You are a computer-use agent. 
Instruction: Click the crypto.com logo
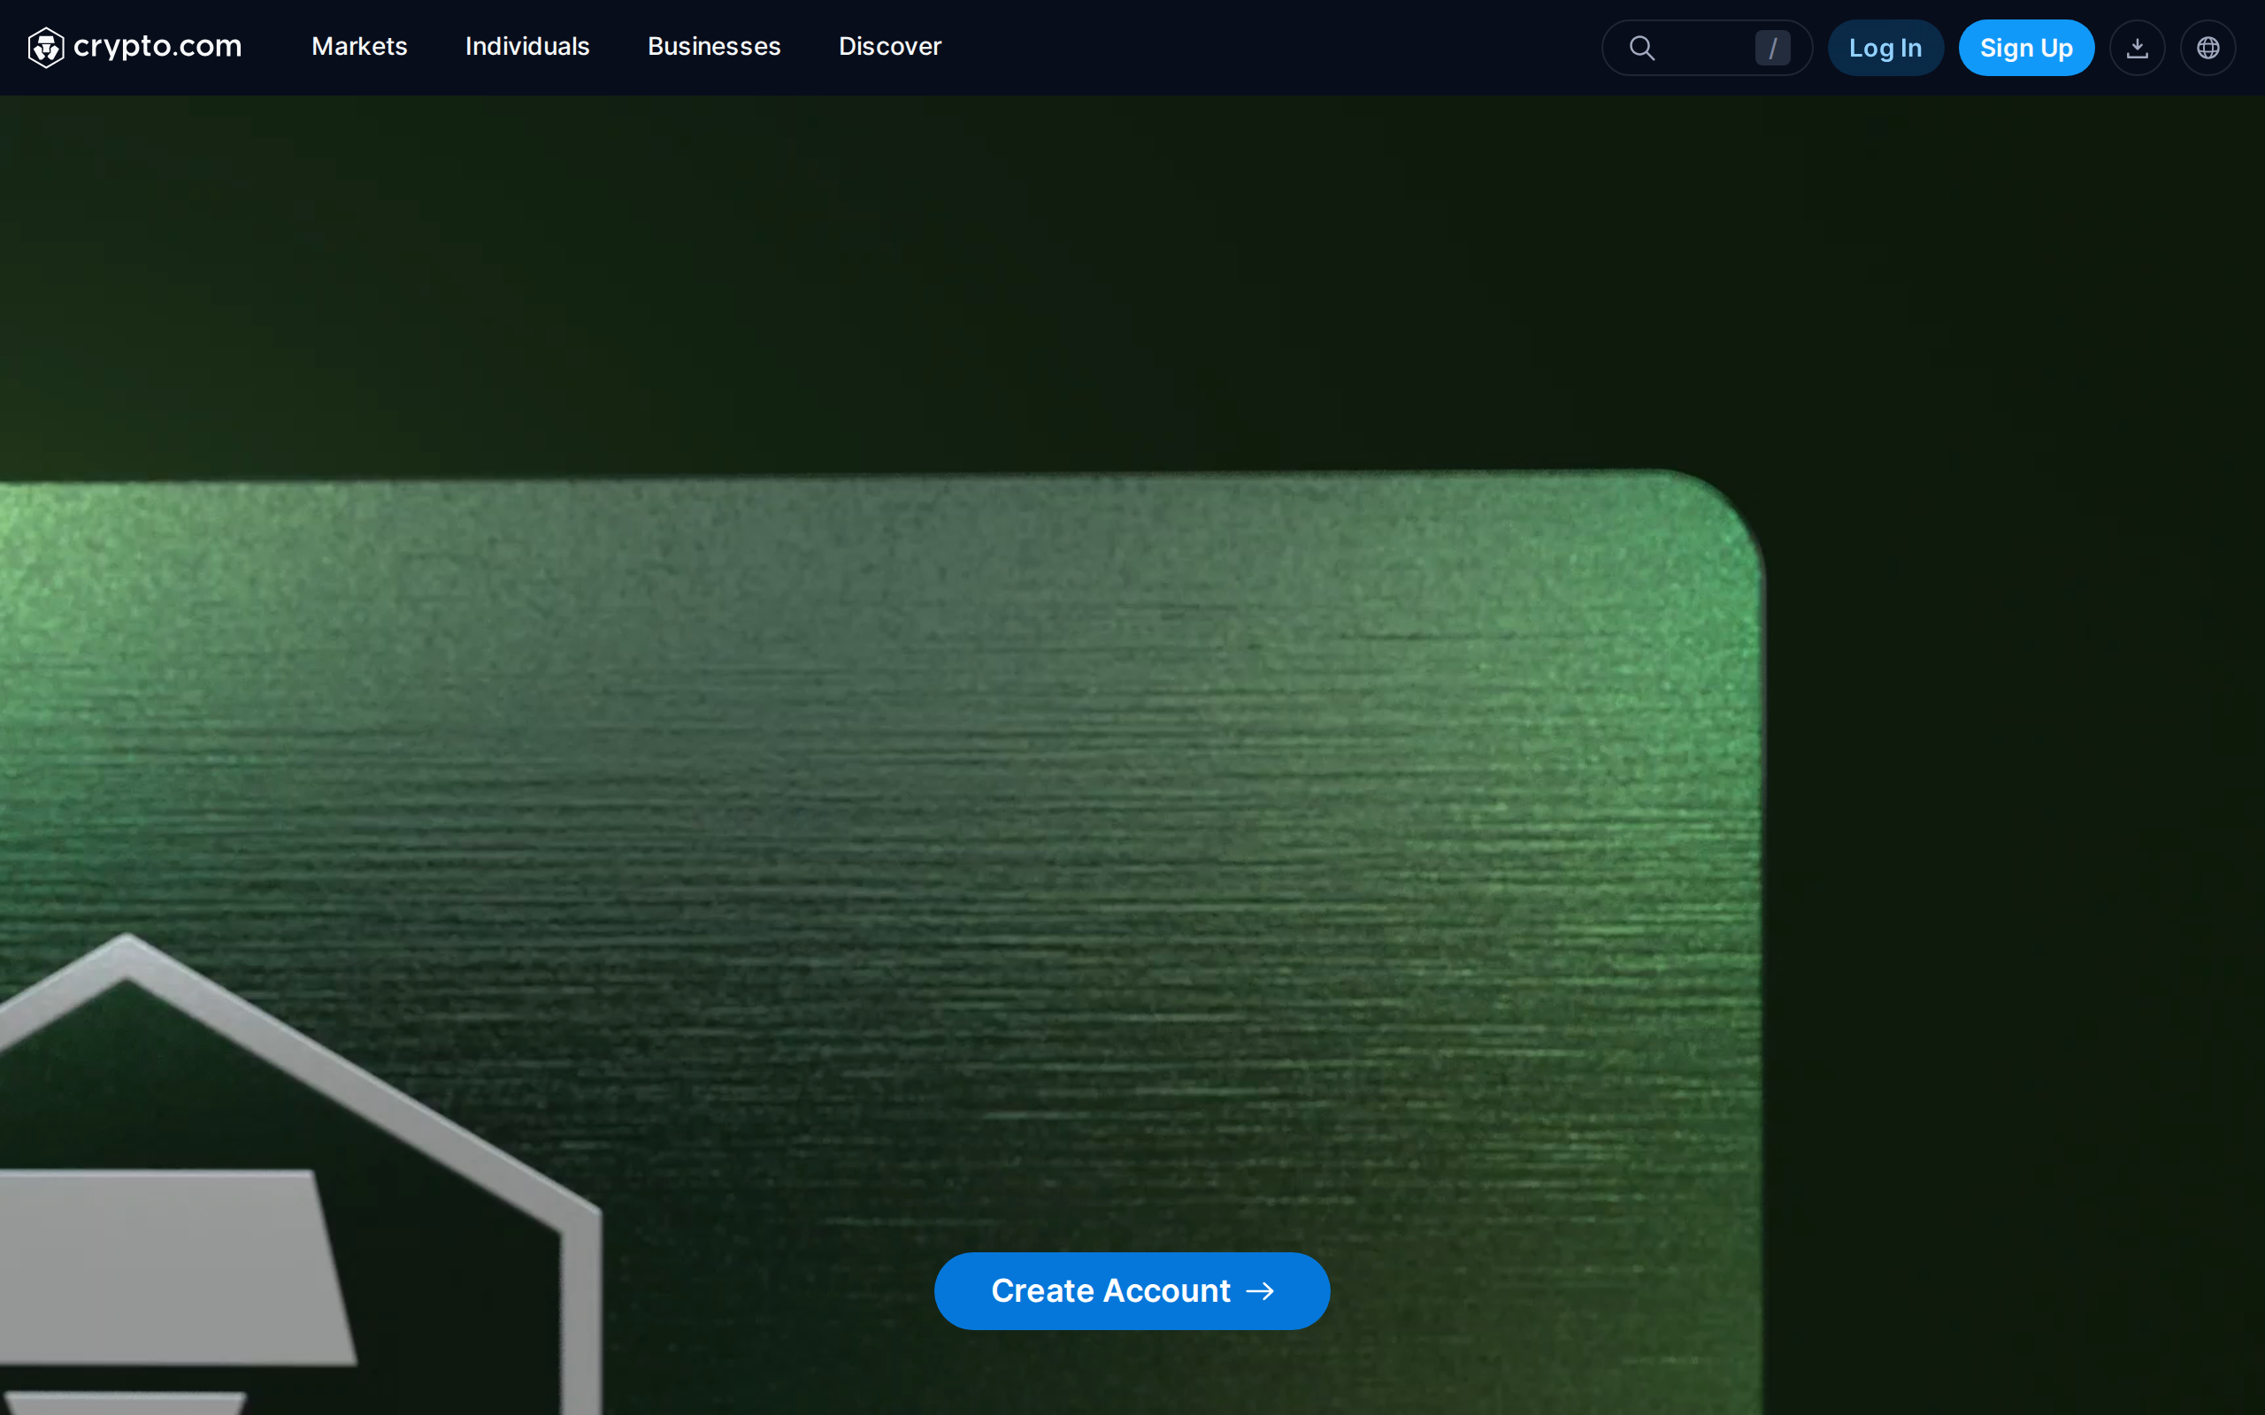(x=134, y=47)
